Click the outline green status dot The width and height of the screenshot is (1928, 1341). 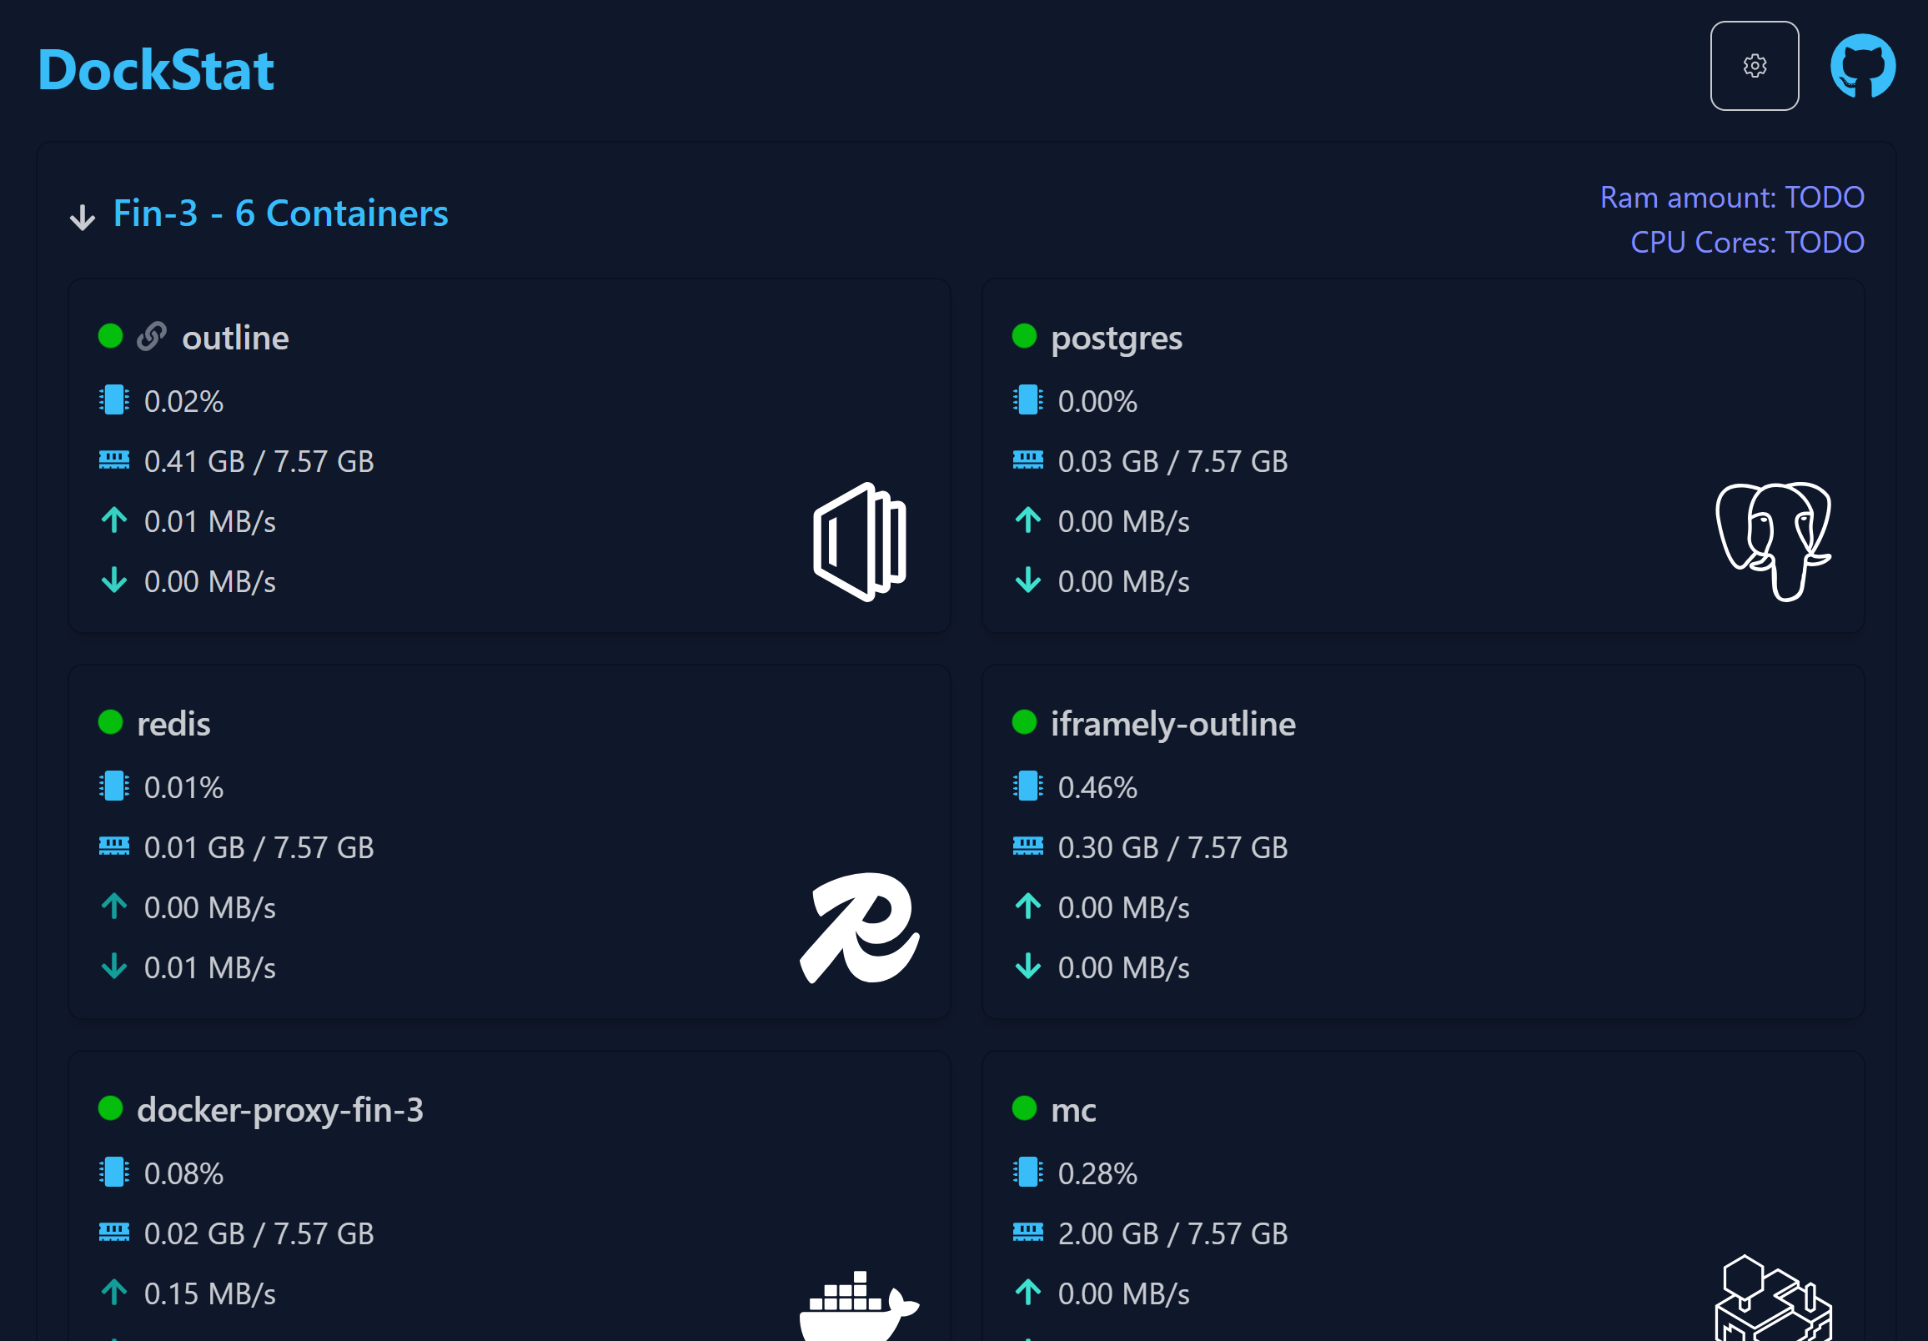111,336
